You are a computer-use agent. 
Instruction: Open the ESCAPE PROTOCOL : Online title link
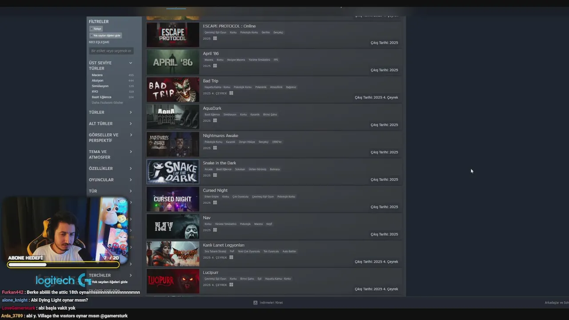(229, 26)
